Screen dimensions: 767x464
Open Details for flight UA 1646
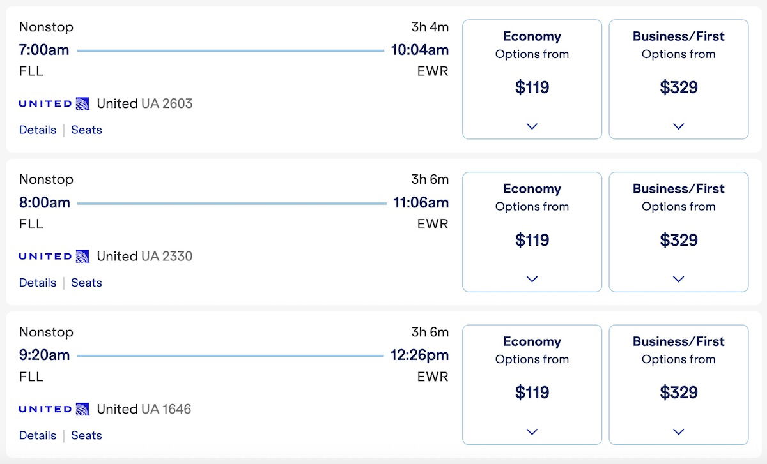(x=38, y=435)
